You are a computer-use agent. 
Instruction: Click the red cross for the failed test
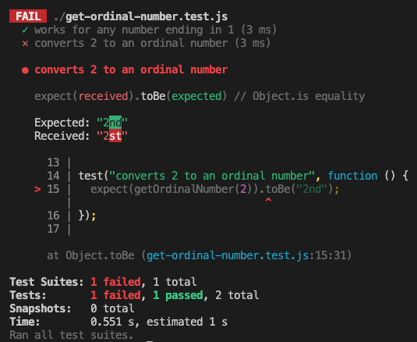tap(25, 43)
